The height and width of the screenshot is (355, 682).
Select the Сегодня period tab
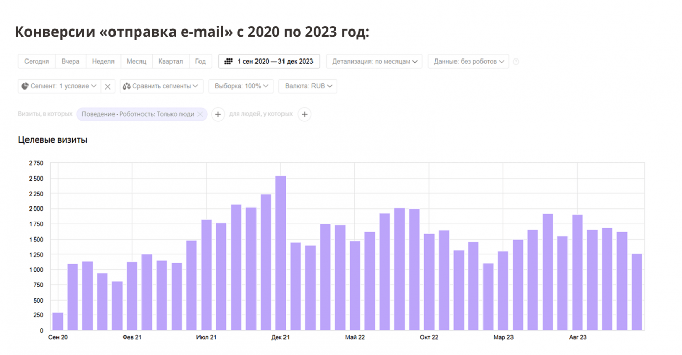coord(37,62)
